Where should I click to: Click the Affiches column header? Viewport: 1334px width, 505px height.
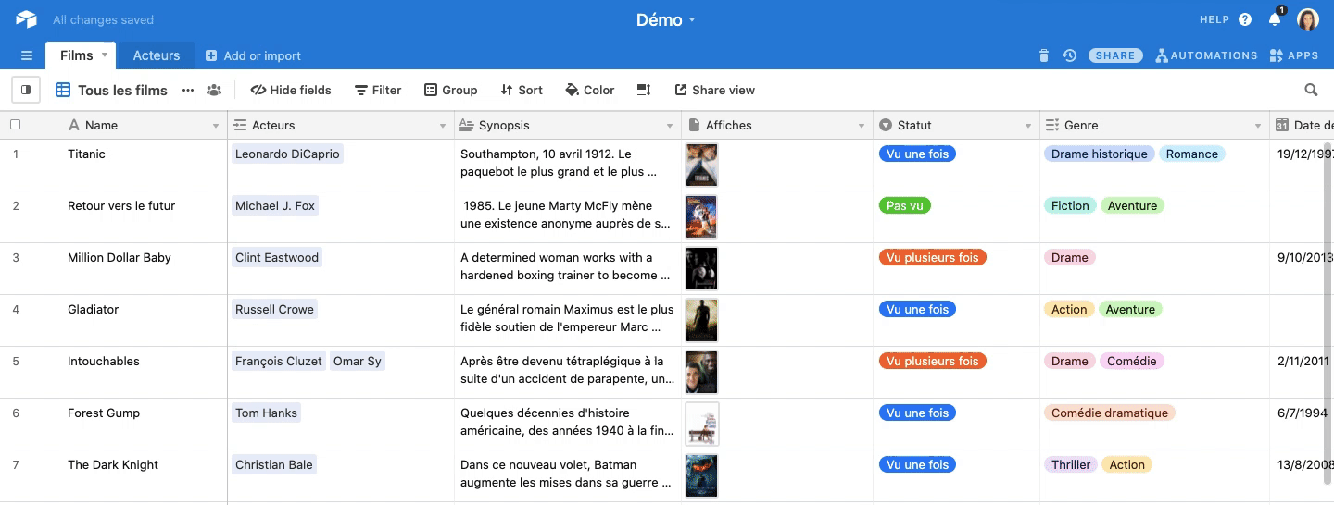pyautogui.click(x=777, y=126)
